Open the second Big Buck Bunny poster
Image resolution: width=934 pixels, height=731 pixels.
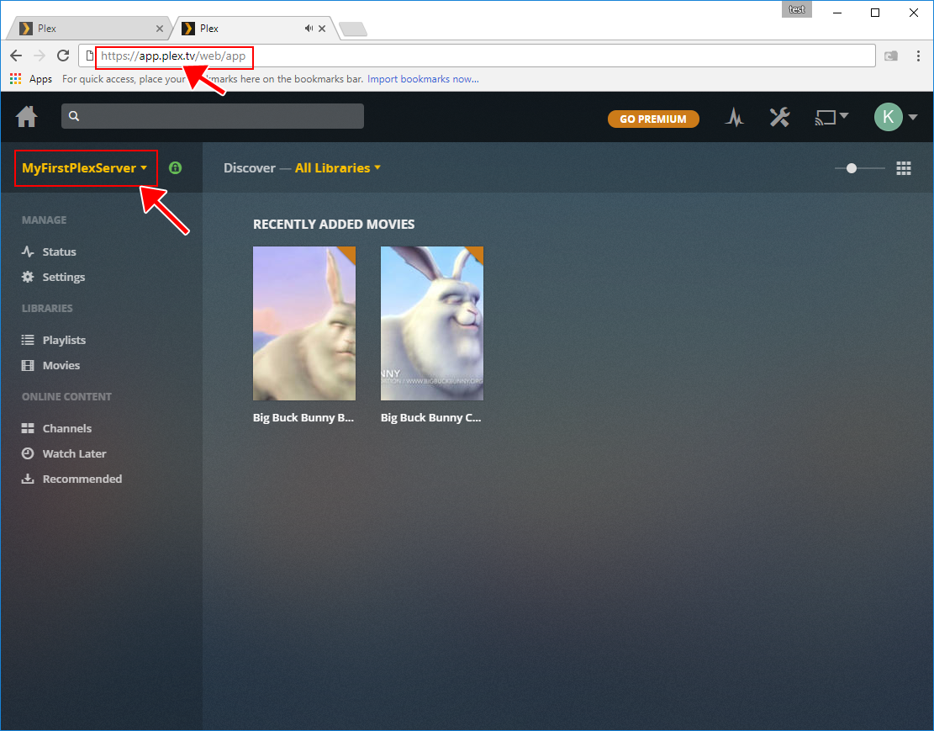point(432,323)
